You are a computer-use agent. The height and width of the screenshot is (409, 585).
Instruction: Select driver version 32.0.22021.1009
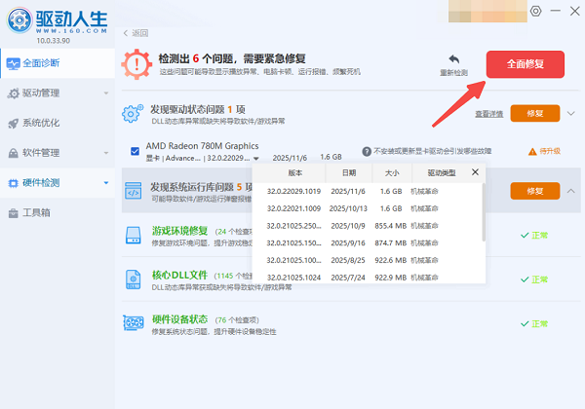(x=368, y=208)
